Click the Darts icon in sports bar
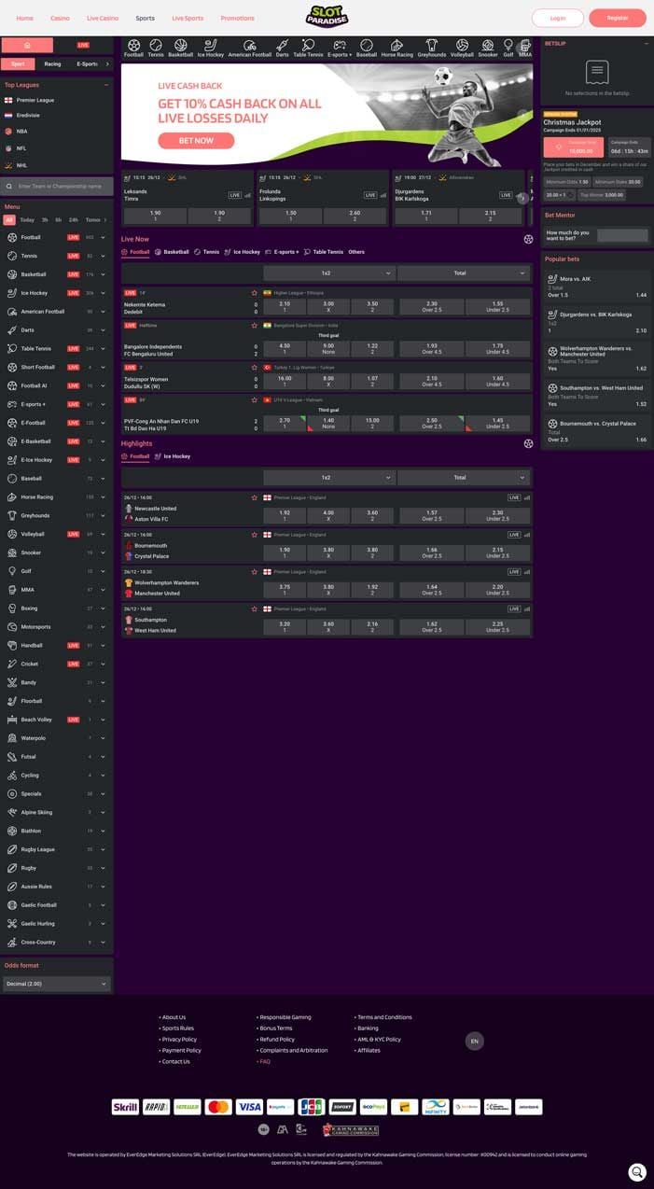This screenshot has height=1189, width=654. click(282, 46)
